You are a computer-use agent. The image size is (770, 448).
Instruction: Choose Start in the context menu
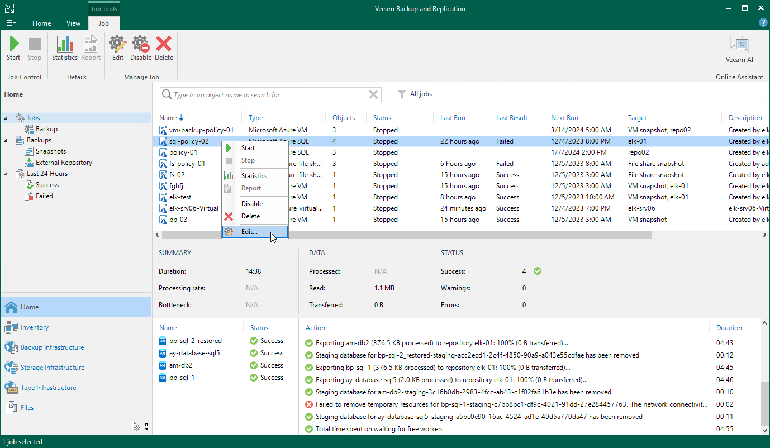click(x=255, y=148)
